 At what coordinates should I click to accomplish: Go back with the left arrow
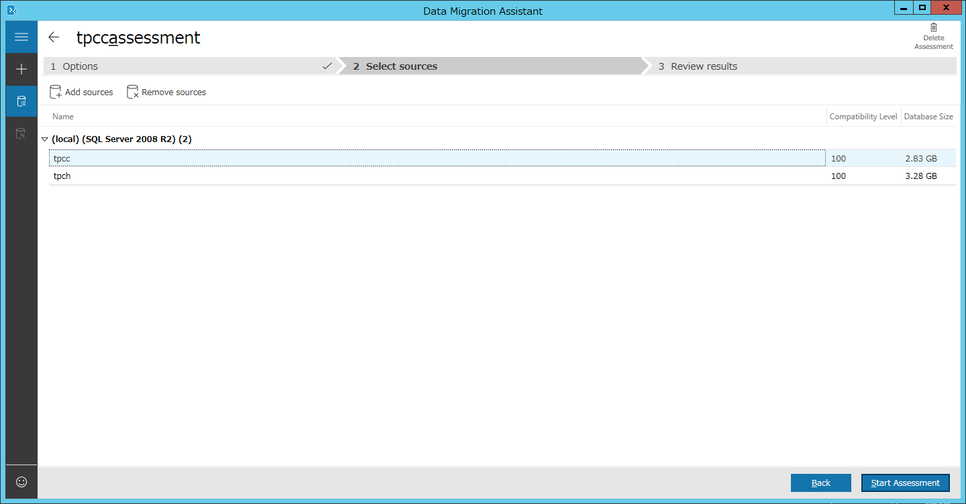click(x=54, y=38)
